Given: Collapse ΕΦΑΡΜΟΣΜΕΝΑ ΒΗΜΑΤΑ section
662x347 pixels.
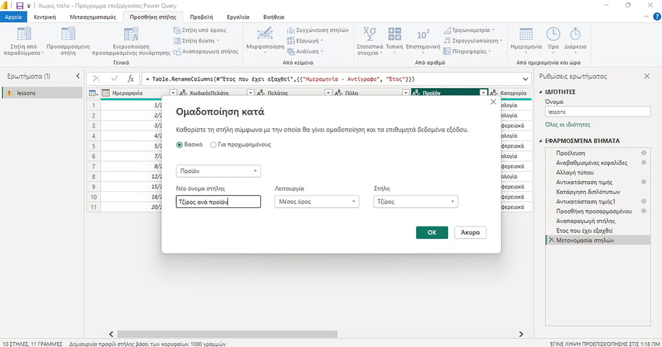Looking at the screenshot, I should pyautogui.click(x=541, y=140).
